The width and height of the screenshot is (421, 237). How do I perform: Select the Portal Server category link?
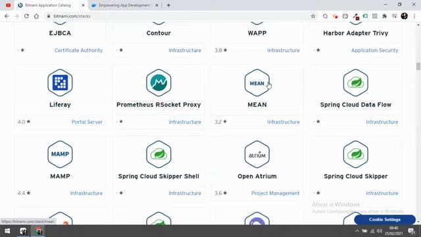[x=87, y=122]
